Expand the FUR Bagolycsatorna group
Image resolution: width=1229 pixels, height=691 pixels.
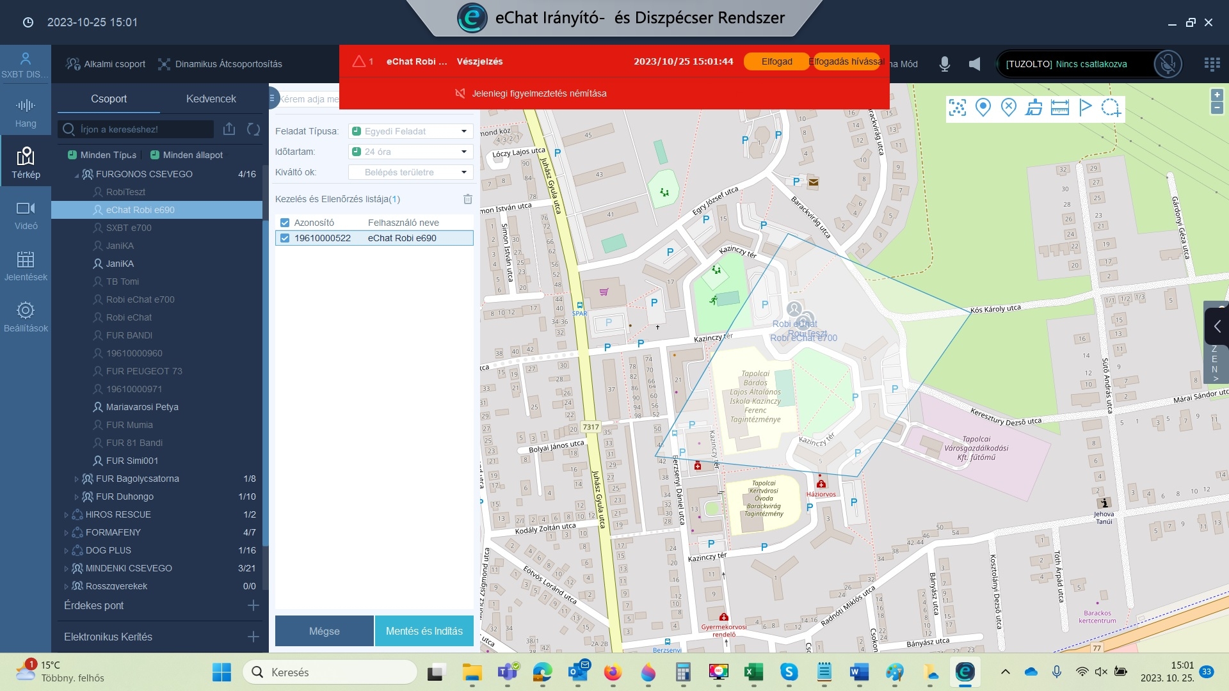[76, 479]
